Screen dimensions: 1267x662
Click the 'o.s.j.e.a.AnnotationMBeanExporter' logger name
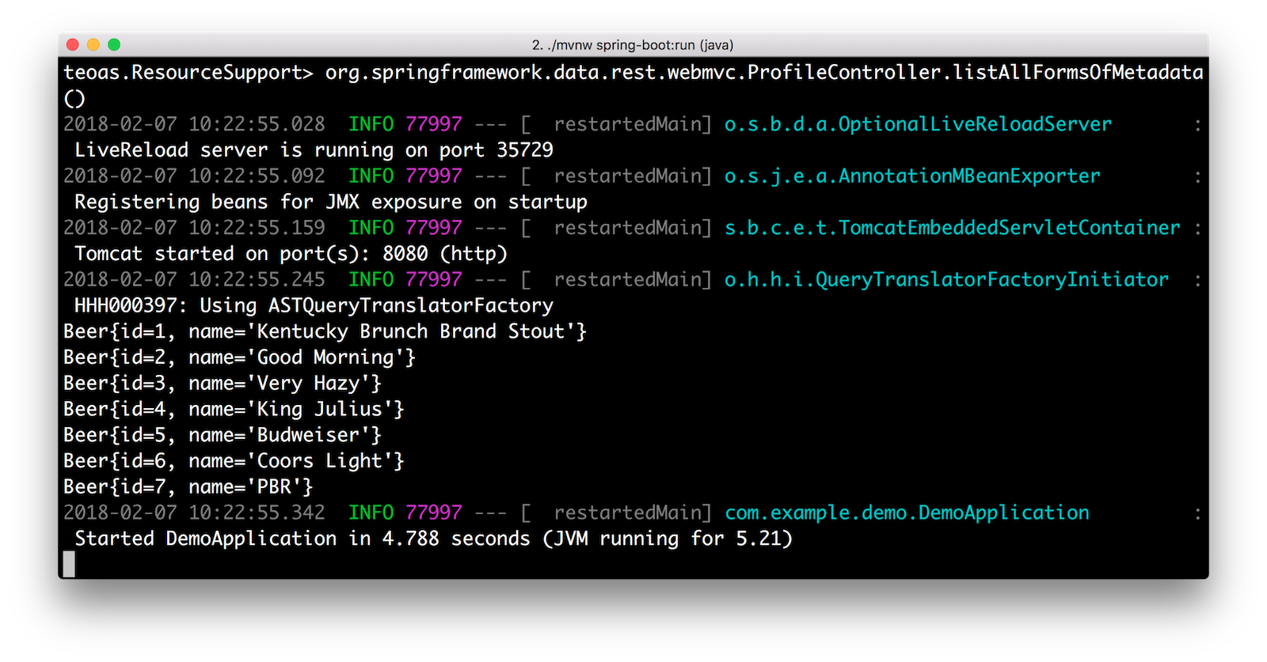[x=912, y=176]
